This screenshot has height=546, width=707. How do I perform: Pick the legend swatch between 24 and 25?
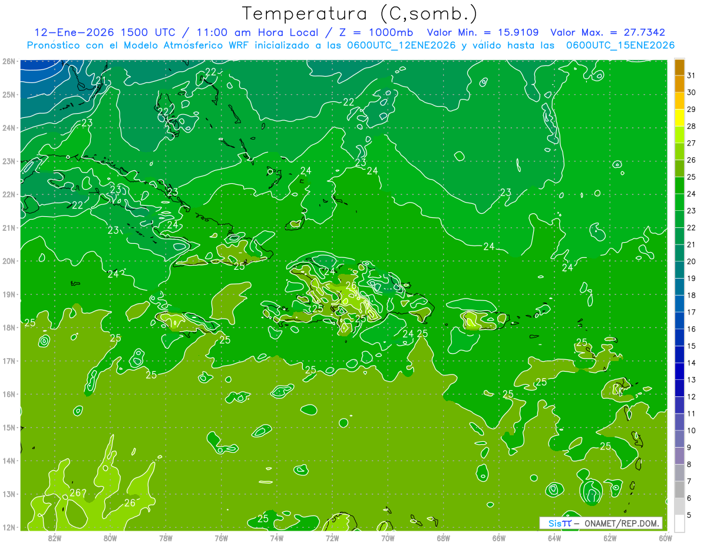[679, 186]
